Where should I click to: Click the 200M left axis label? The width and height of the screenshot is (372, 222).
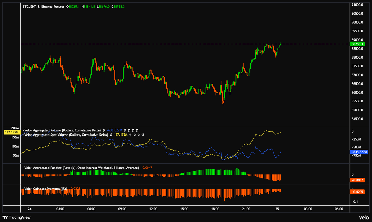(x=15, y=128)
